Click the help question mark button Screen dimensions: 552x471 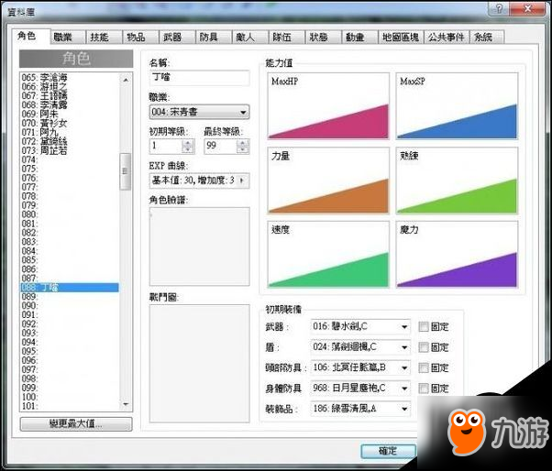(498, 8)
